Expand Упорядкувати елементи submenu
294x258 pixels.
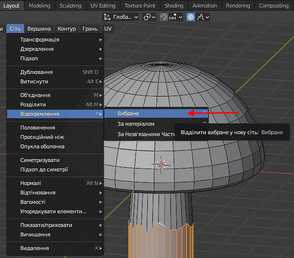[x=55, y=211]
